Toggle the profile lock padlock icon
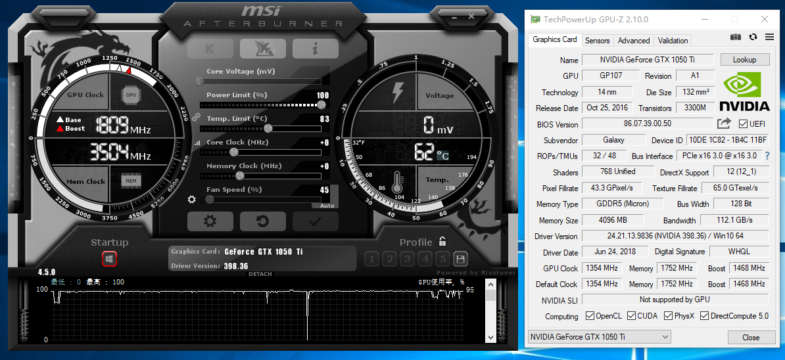The width and height of the screenshot is (785, 360). point(442,242)
